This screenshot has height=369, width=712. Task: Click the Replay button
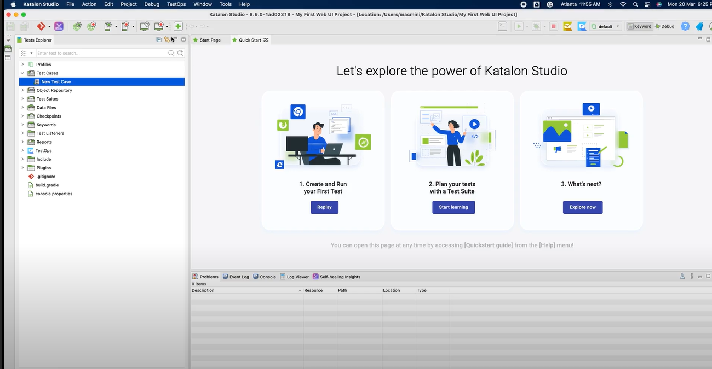pos(324,207)
